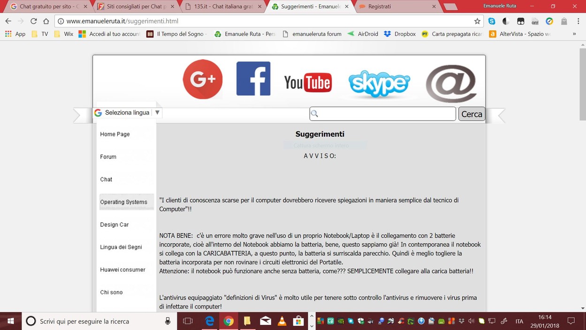This screenshot has width=586, height=330.
Task: Activate Cortana microphone
Action: (x=167, y=321)
